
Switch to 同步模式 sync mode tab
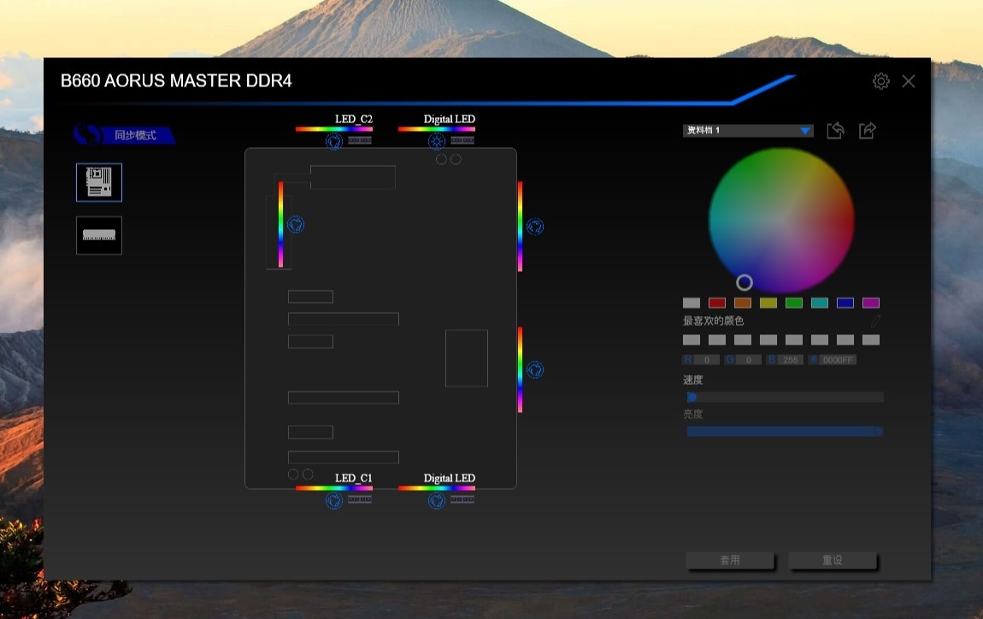pos(126,135)
